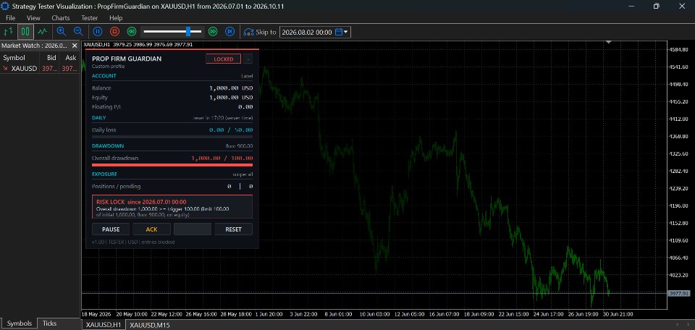Click the Skip to icon

pyautogui.click(x=248, y=33)
